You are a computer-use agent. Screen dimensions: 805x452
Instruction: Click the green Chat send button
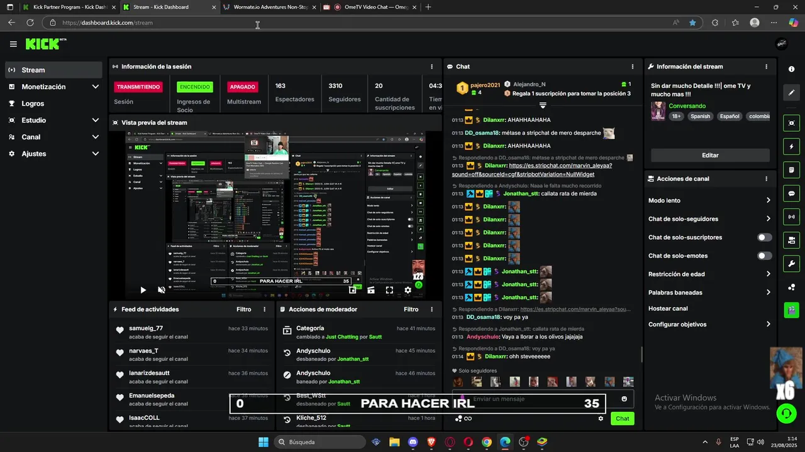(x=622, y=419)
